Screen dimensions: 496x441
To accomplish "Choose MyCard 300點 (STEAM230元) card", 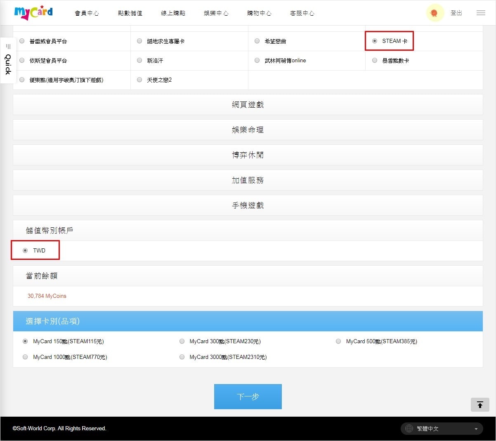I will click(182, 341).
